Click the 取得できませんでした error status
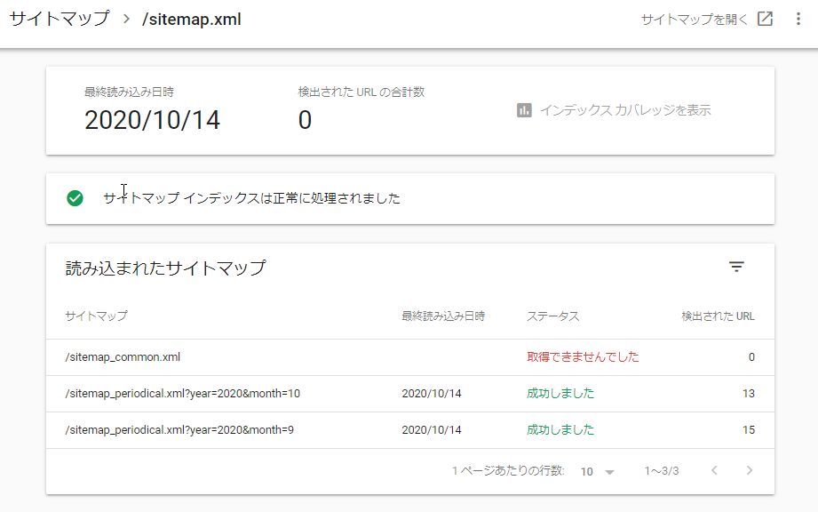This screenshot has width=818, height=512. pyautogui.click(x=583, y=357)
